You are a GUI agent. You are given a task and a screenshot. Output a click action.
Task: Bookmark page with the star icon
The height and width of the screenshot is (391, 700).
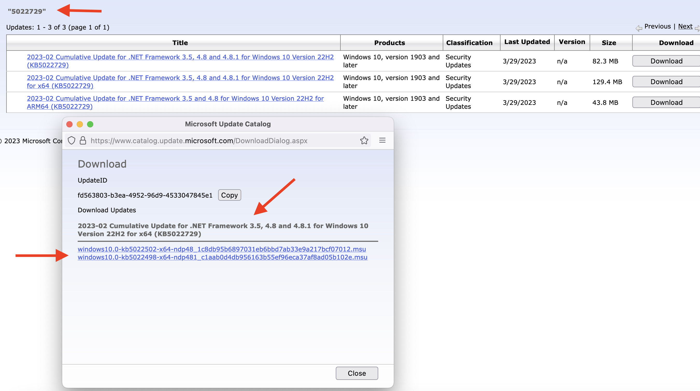tap(364, 140)
